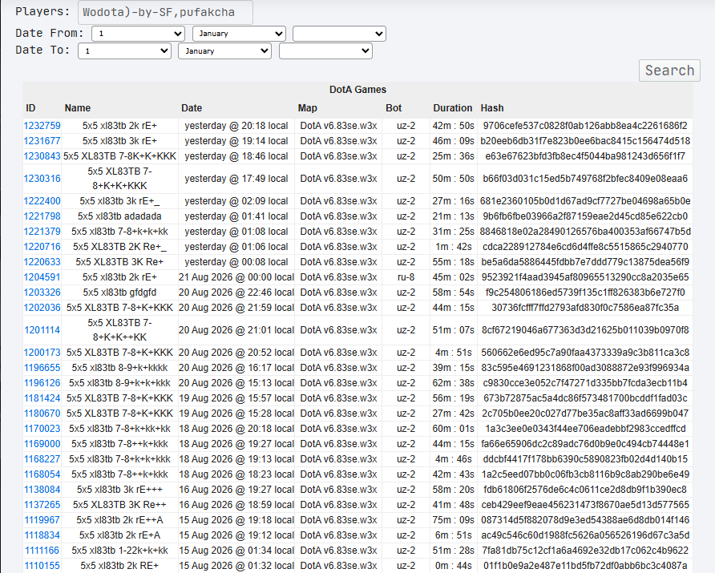The height and width of the screenshot is (573, 715).
Task: Select game name '5x5 xl83tb gfdgfd'
Action: tap(119, 293)
